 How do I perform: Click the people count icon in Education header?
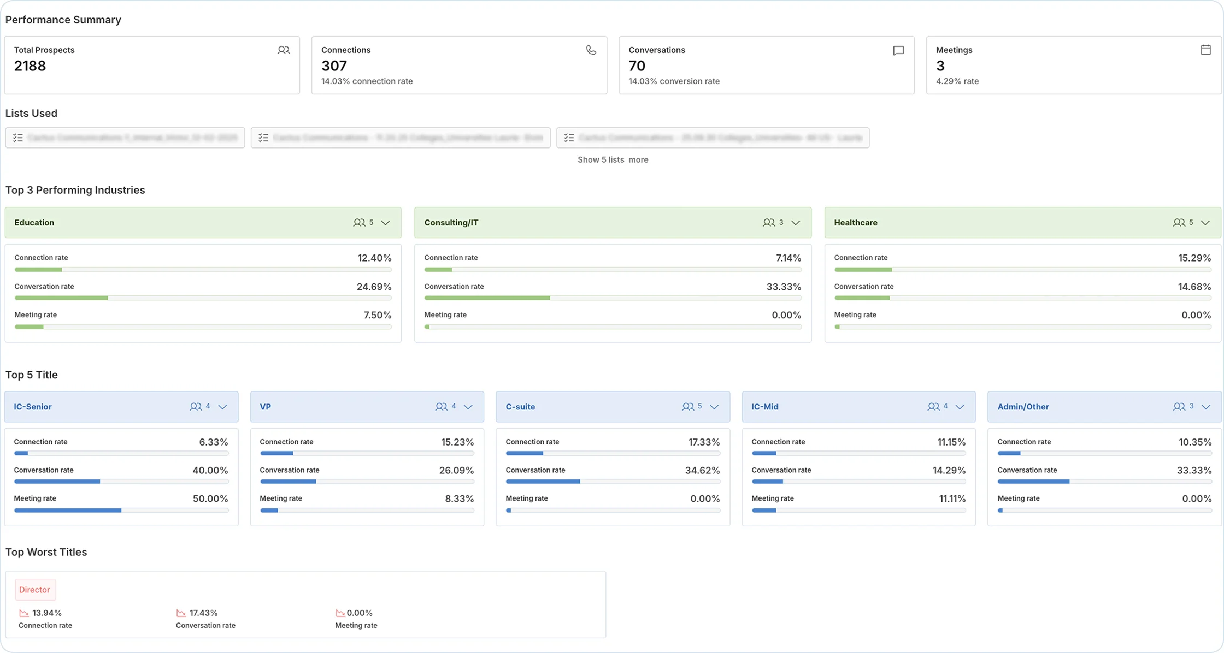359,223
